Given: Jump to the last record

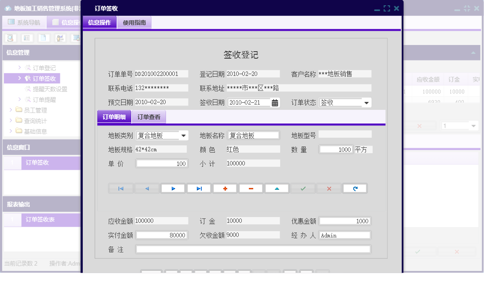Looking at the screenshot, I should (x=199, y=188).
